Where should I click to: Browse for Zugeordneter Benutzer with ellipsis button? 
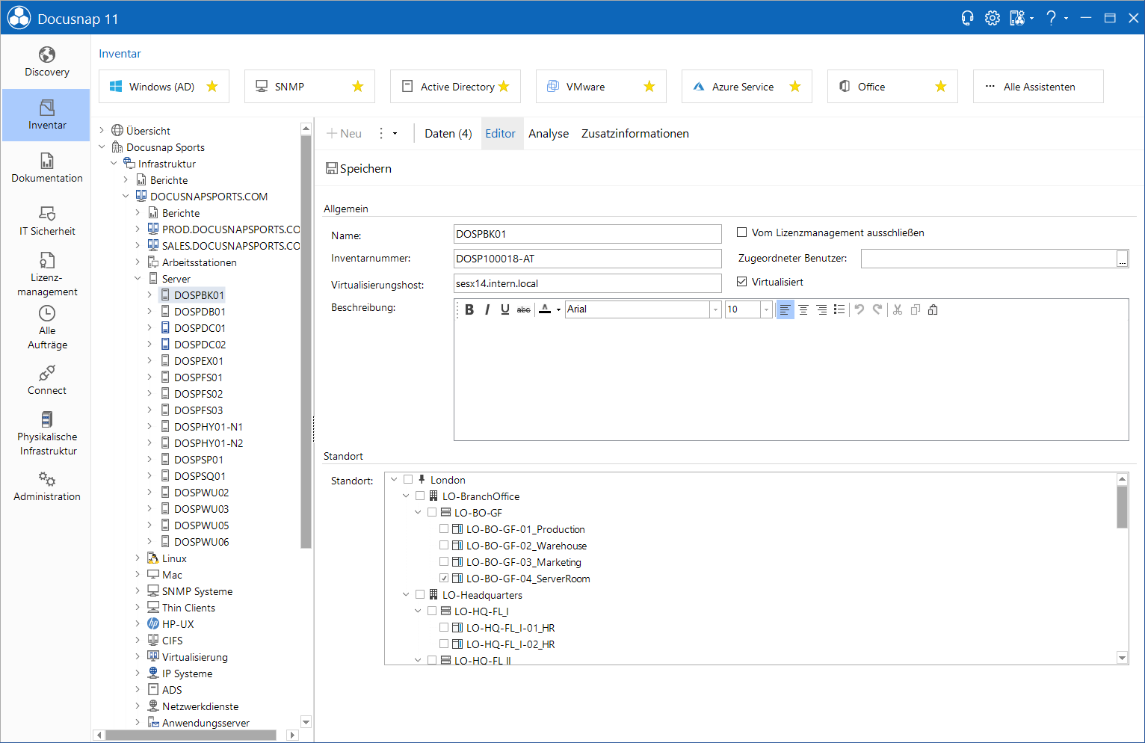click(1123, 259)
